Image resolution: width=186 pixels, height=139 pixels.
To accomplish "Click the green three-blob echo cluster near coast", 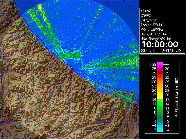I will point(70,55).
